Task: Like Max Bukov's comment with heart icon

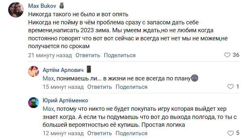Action: pyautogui.click(x=227, y=55)
